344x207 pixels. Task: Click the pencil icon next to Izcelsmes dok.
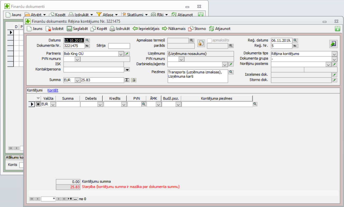(x=334, y=75)
